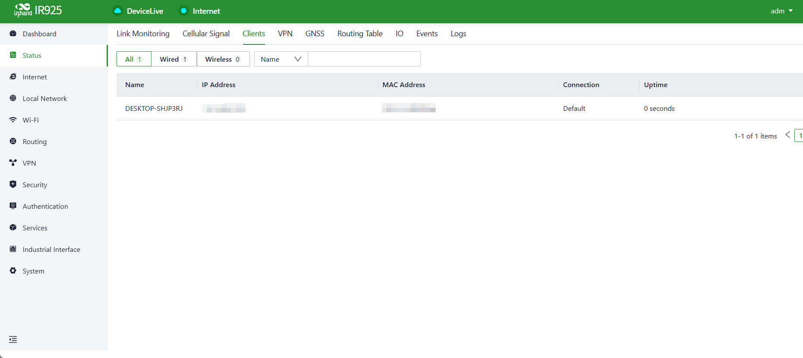Viewport: 803px width, 358px height.
Task: Click the Security shield icon
Action: (x=13, y=184)
